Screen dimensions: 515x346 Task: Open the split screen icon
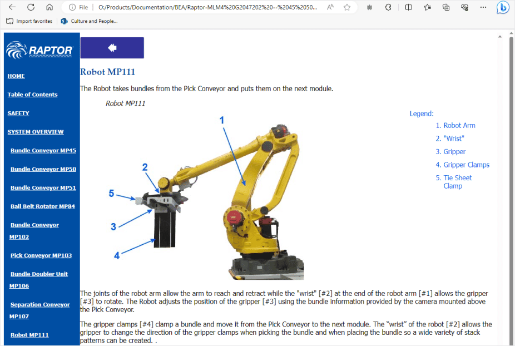tap(409, 7)
